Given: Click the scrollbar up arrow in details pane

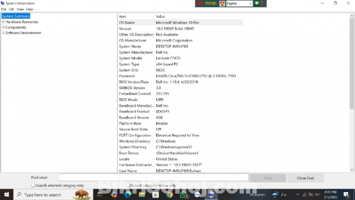Looking at the screenshot, I should (352, 16).
